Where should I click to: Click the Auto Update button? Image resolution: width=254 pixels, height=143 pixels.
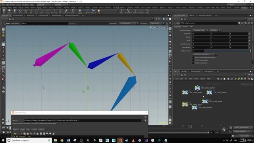pos(244,136)
